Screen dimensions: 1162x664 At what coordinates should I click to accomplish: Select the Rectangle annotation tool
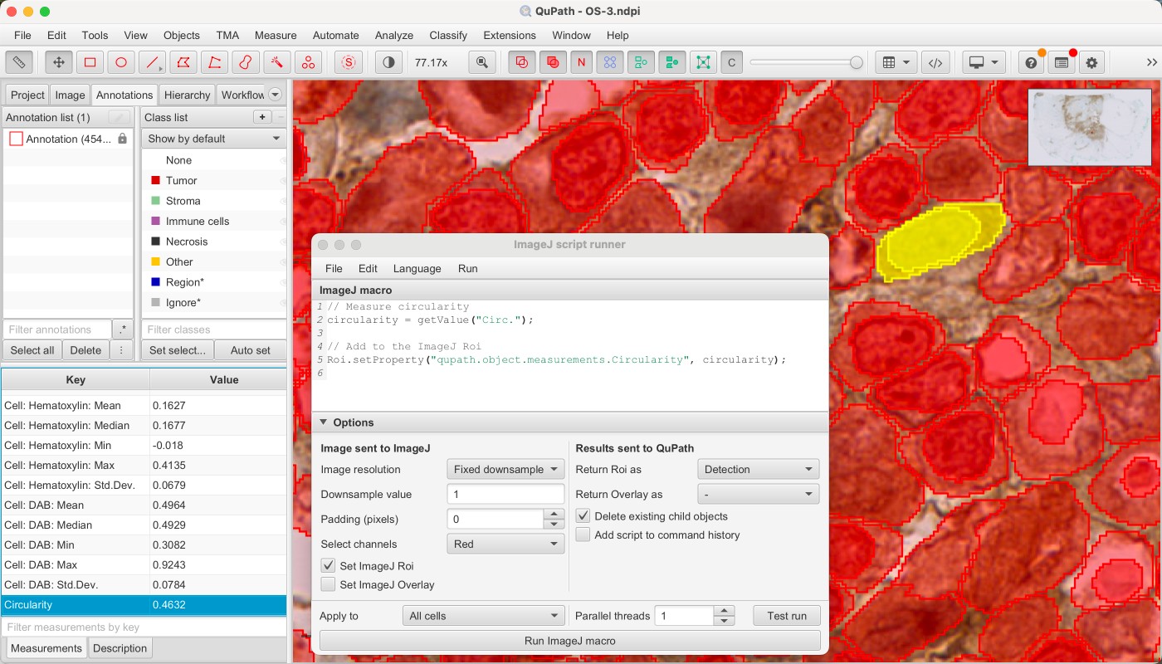tap(90, 62)
